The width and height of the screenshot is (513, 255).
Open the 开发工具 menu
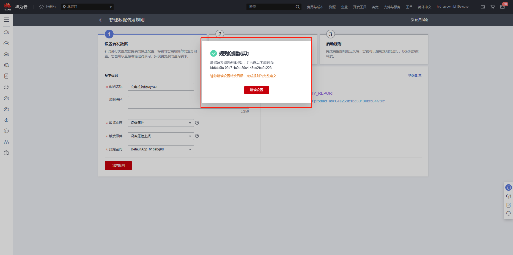pyautogui.click(x=360, y=7)
